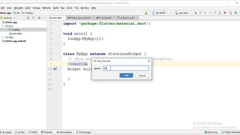Open the SDK Manager icon
The image size is (240, 135).
tap(236, 13)
